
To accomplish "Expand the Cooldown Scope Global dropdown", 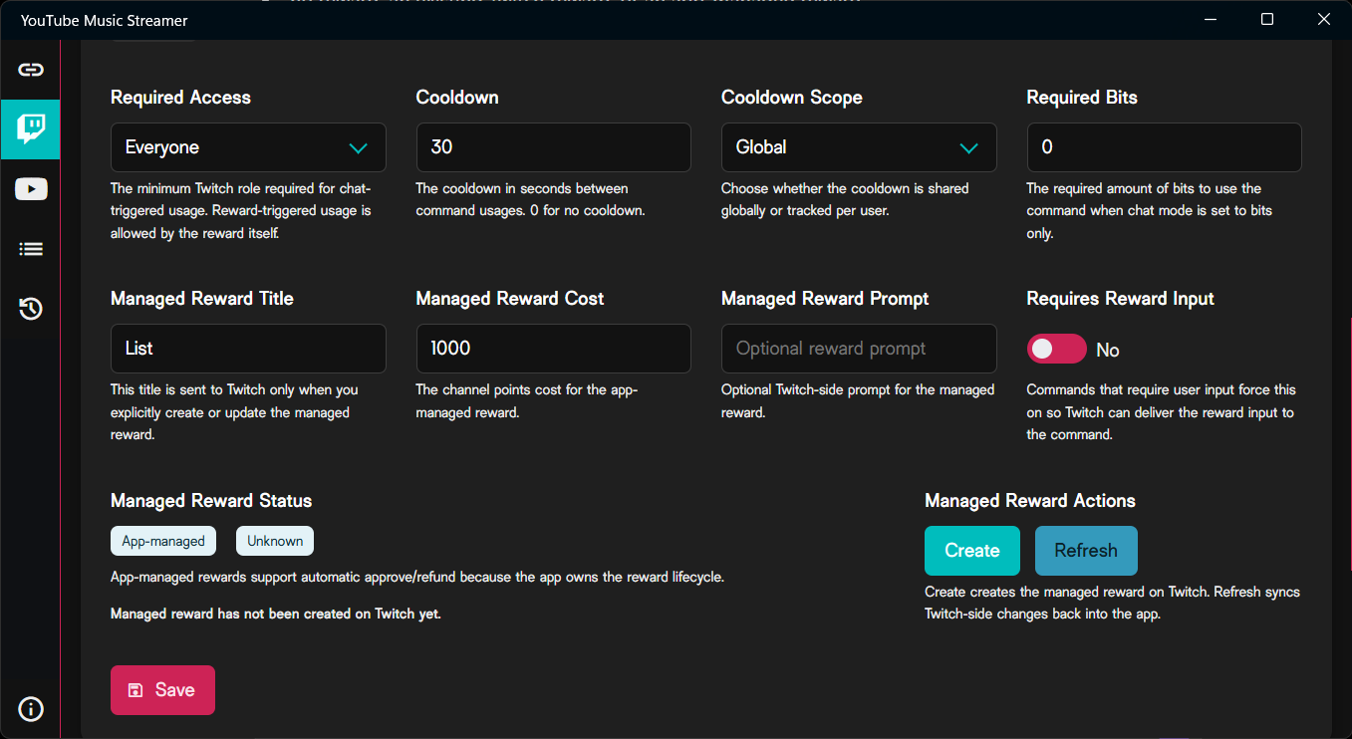I will point(859,147).
